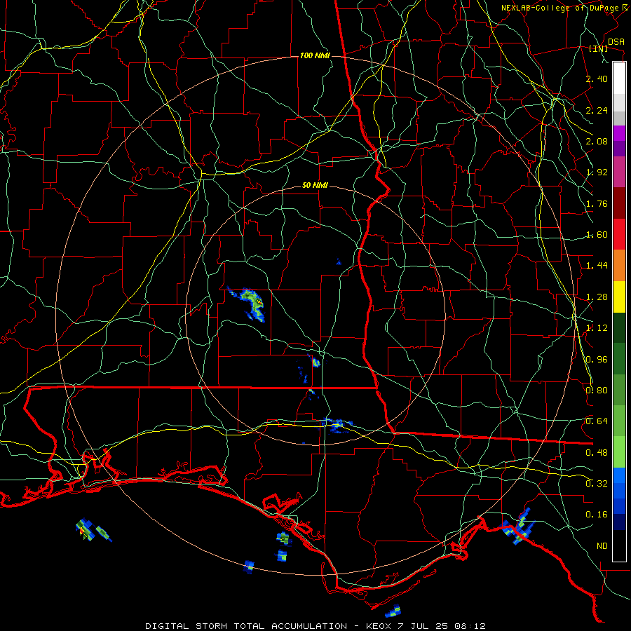Screen dimensions: 631x631
Task: Pick the white swatch on the color scale
Action: click(619, 79)
